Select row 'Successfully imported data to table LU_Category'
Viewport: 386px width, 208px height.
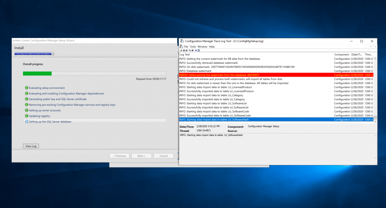coord(276,99)
